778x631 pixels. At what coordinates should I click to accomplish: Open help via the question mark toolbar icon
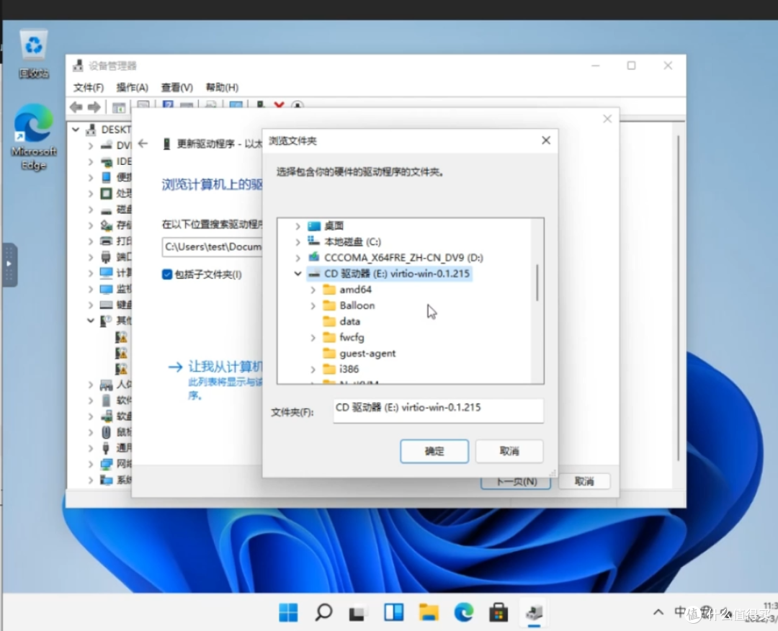(167, 106)
